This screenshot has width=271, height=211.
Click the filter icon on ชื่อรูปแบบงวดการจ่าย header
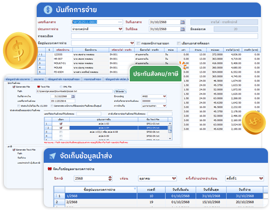135,189
